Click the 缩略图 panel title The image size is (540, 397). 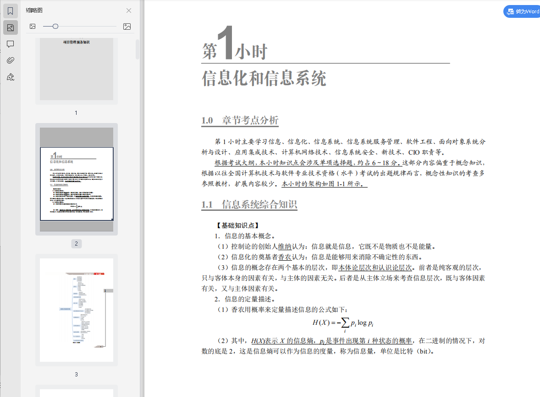click(34, 11)
